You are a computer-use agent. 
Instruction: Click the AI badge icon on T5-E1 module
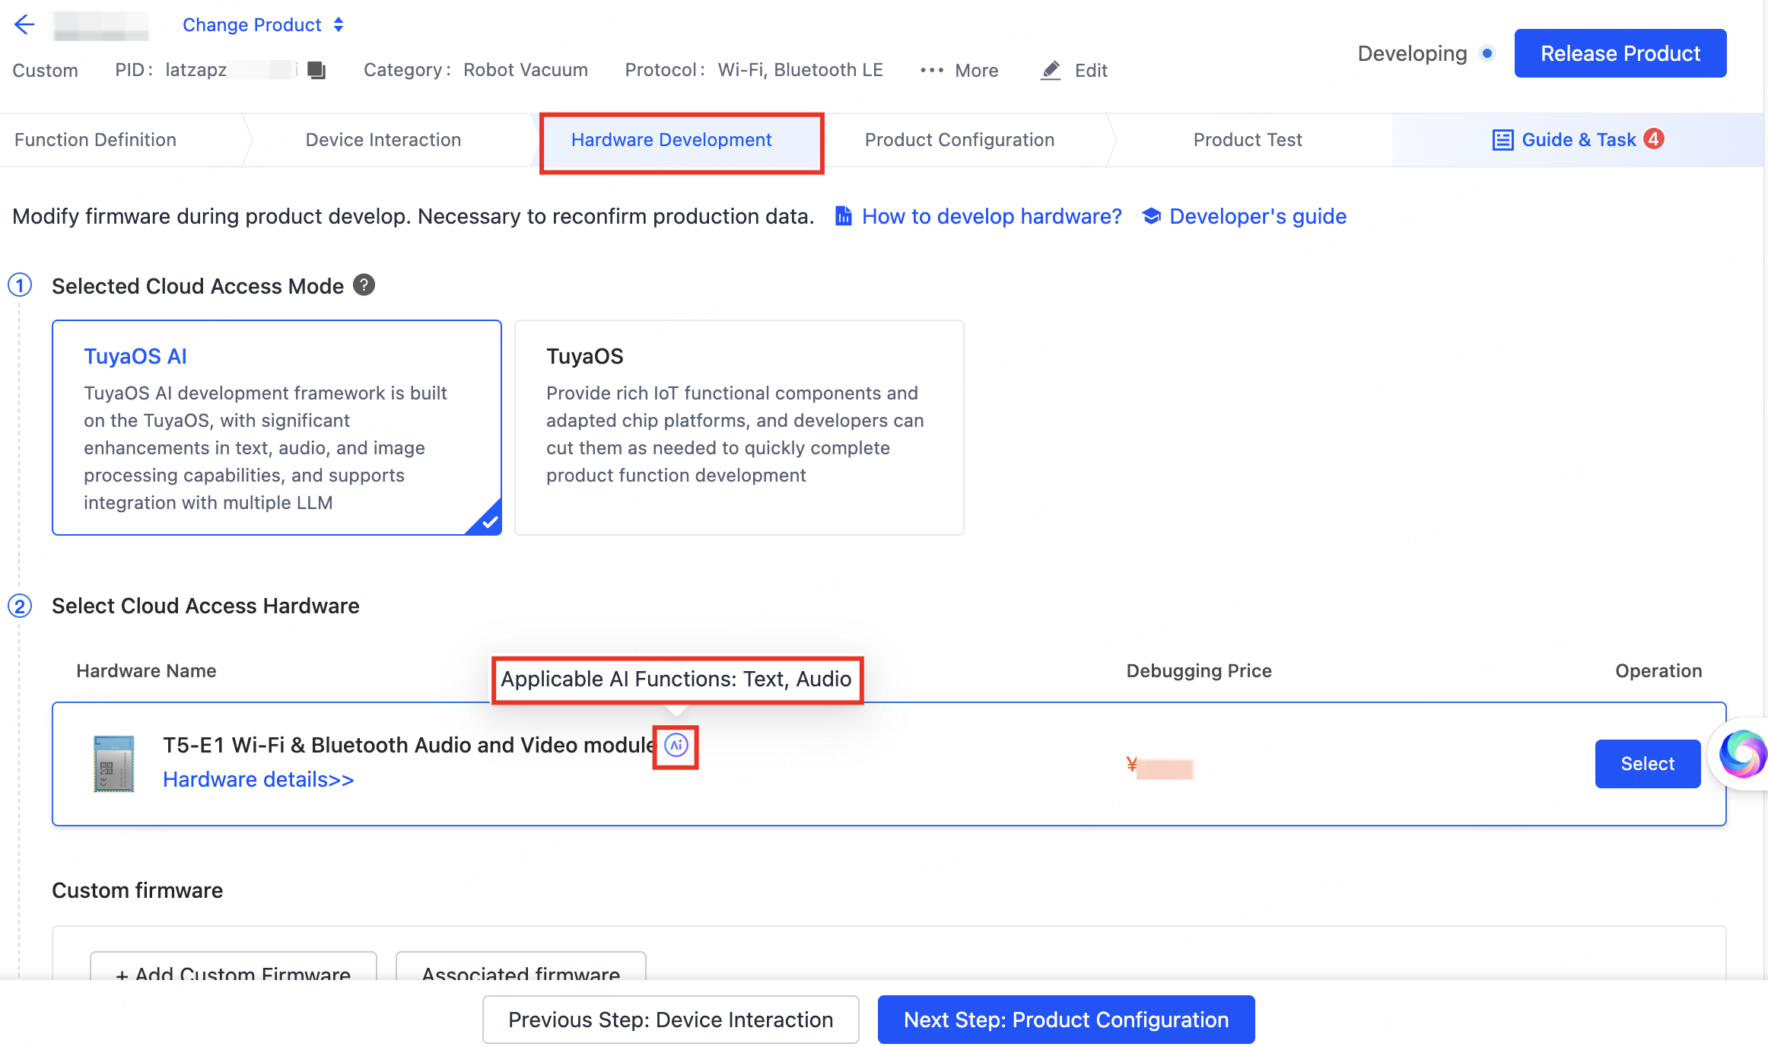coord(676,746)
